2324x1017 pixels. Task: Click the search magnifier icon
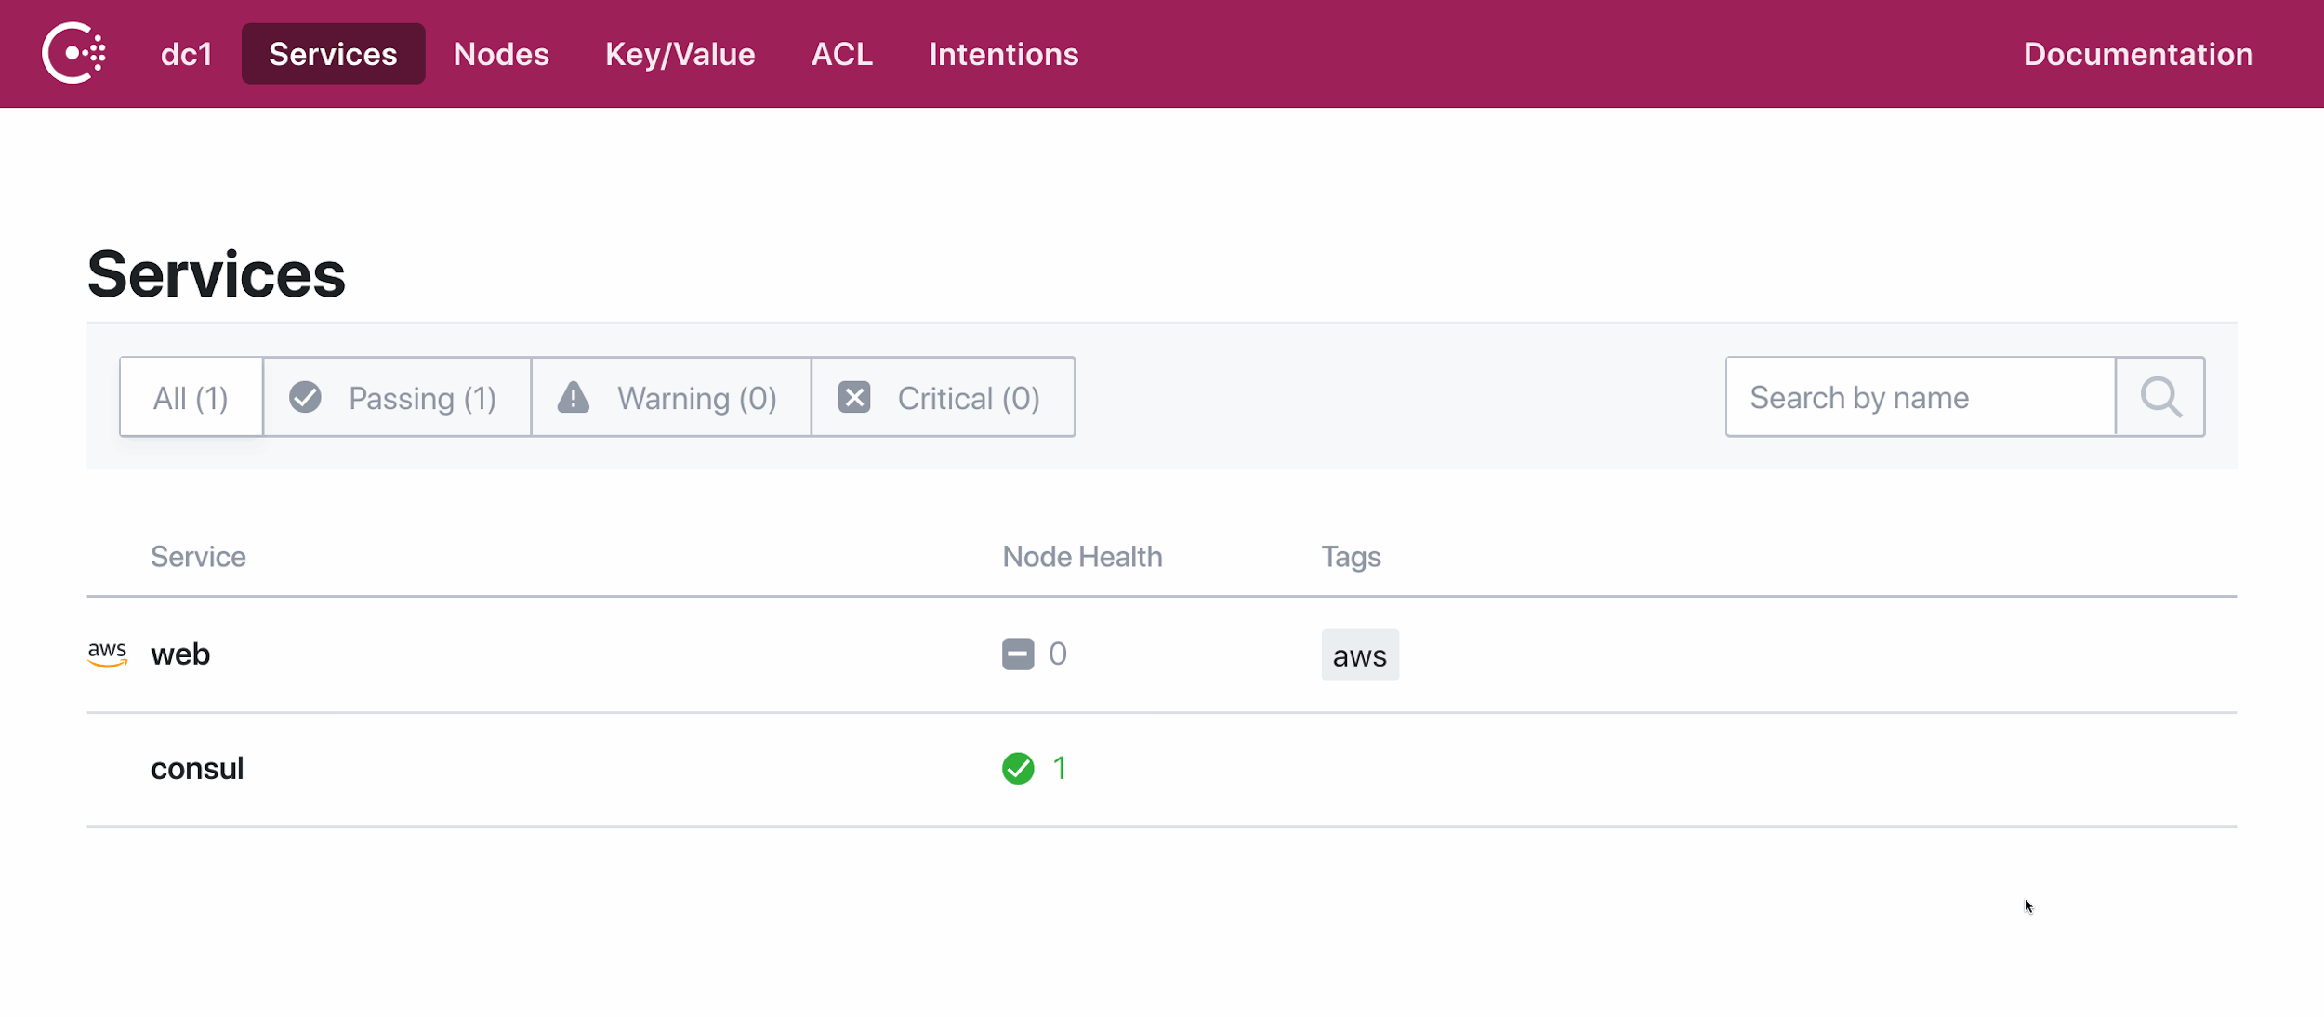coord(2160,397)
